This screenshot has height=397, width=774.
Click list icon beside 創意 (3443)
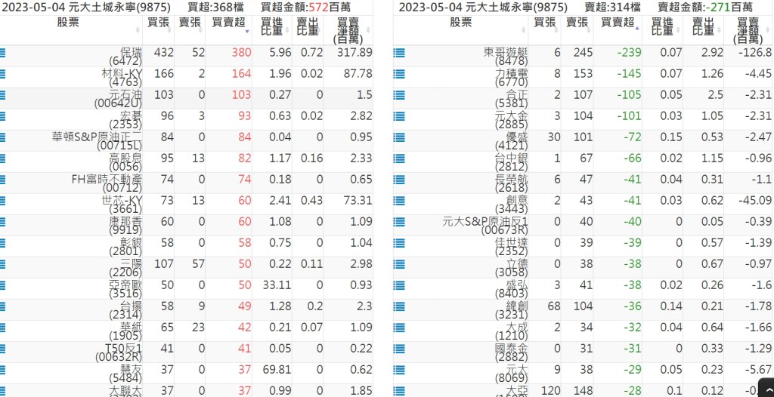coord(399,201)
